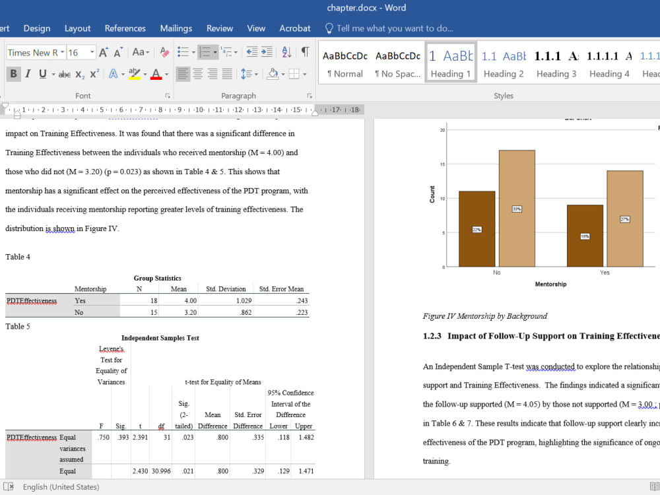This screenshot has height=495, width=660.
Task: Open the Design tab
Action: click(36, 28)
